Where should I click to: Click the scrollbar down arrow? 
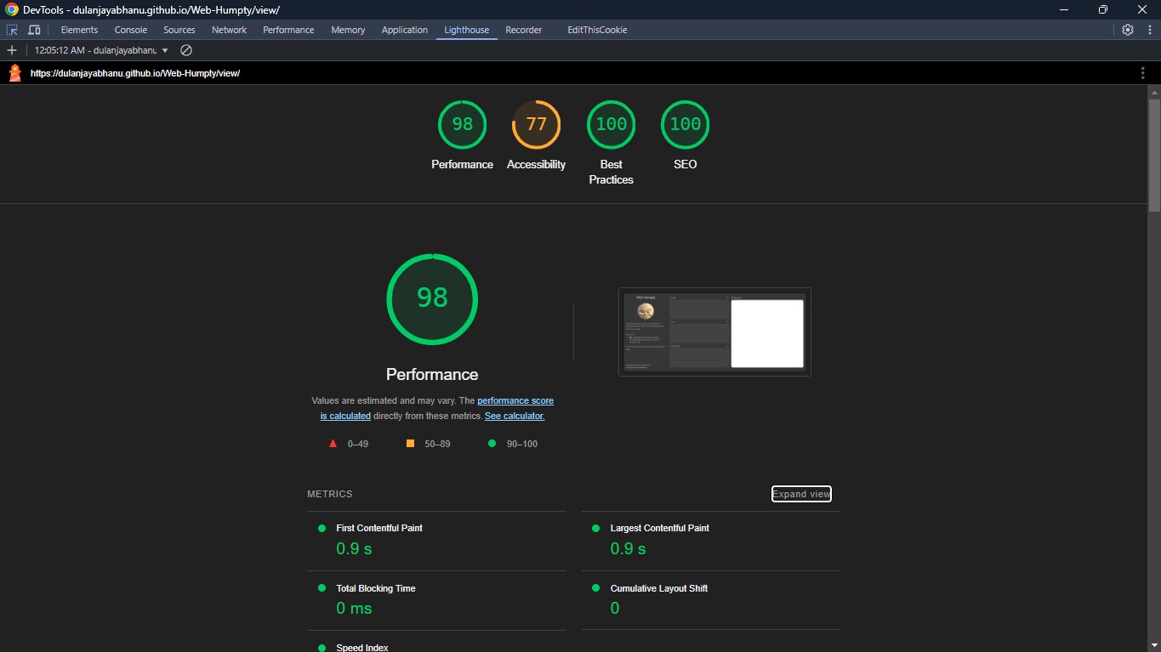click(1154, 644)
